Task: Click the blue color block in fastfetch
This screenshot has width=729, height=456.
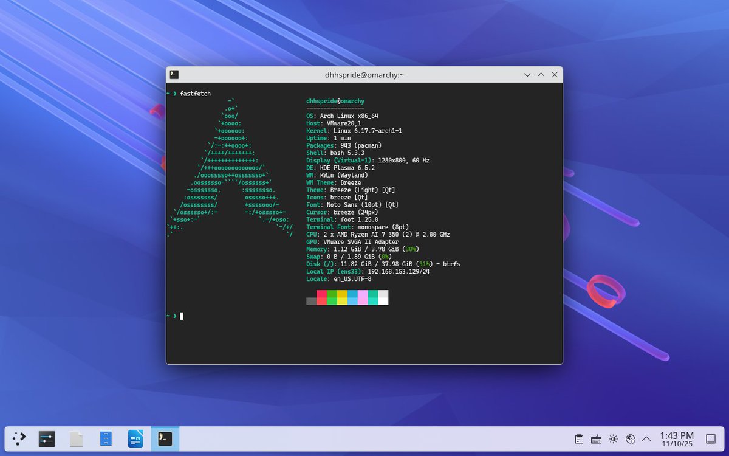Action: 352,297
